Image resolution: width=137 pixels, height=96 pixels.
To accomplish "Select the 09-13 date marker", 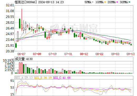I will point(131,54).
